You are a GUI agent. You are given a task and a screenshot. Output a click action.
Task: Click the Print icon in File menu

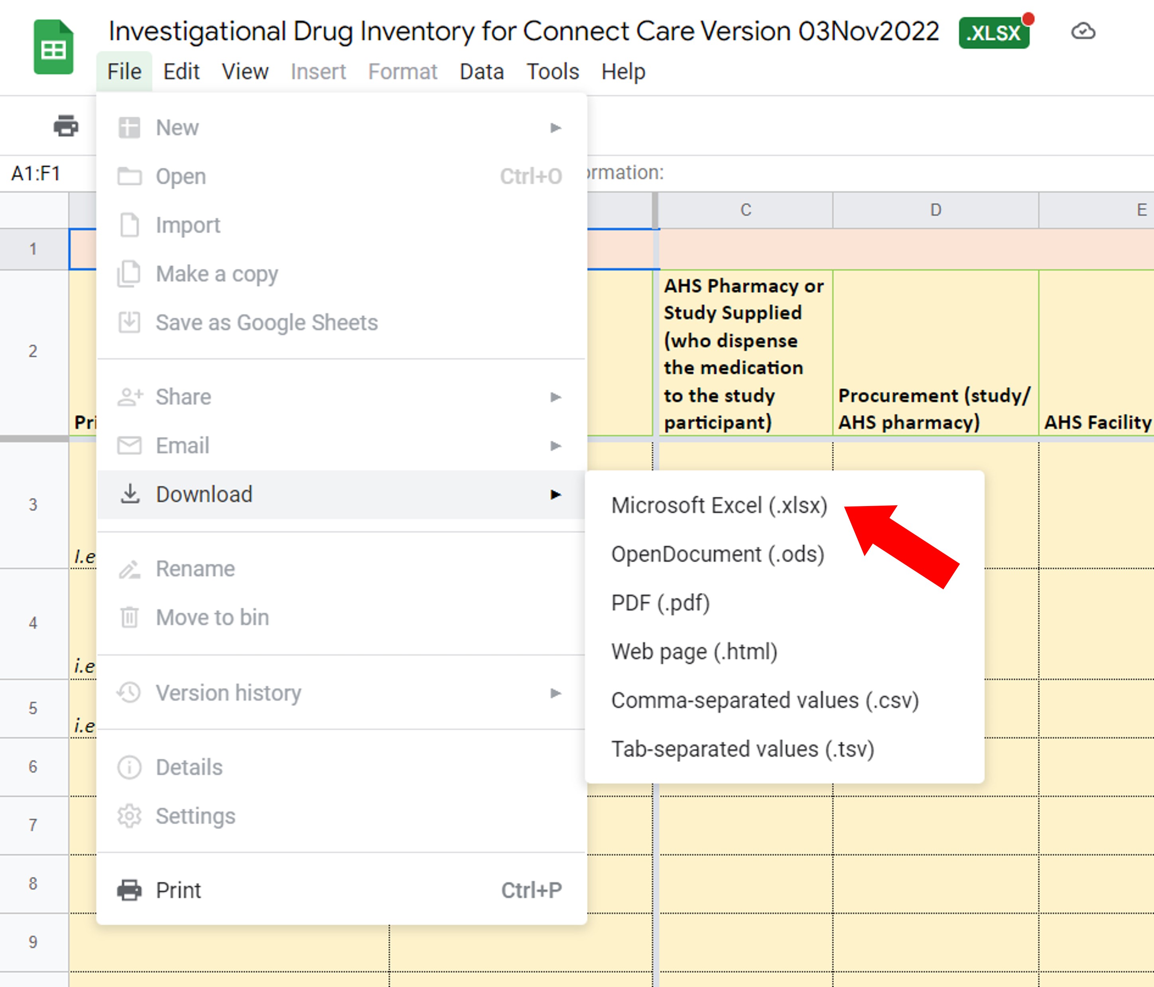[x=129, y=890]
